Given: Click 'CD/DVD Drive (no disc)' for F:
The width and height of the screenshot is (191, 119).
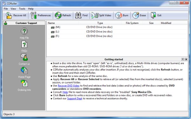Looking at the screenshot, I should tap(99, 36).
